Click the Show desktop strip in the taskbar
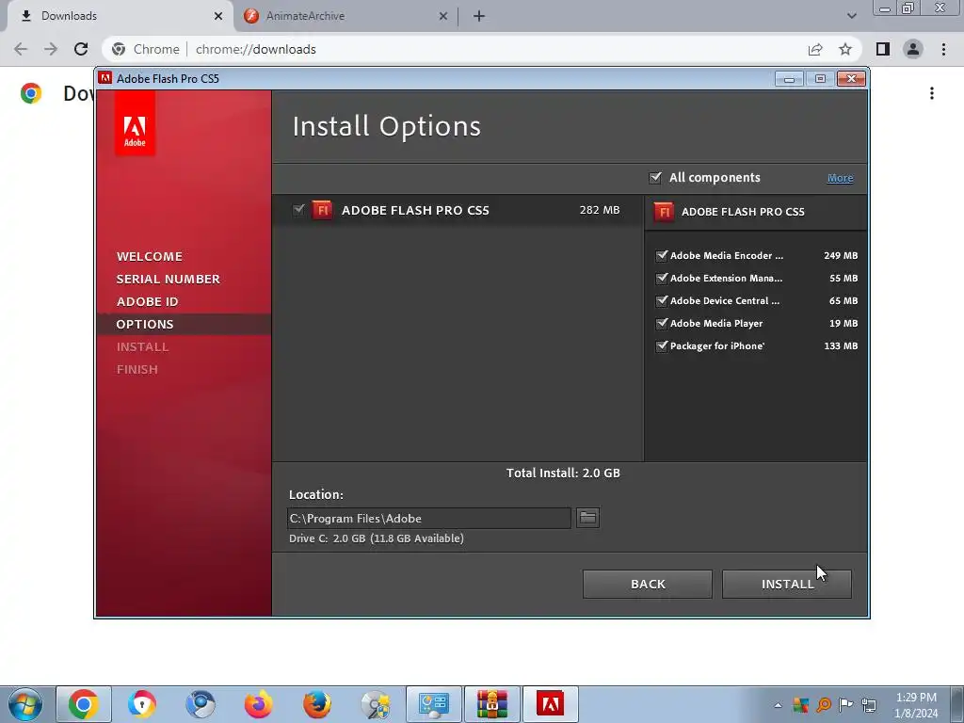This screenshot has width=964, height=723. pyautogui.click(x=956, y=704)
